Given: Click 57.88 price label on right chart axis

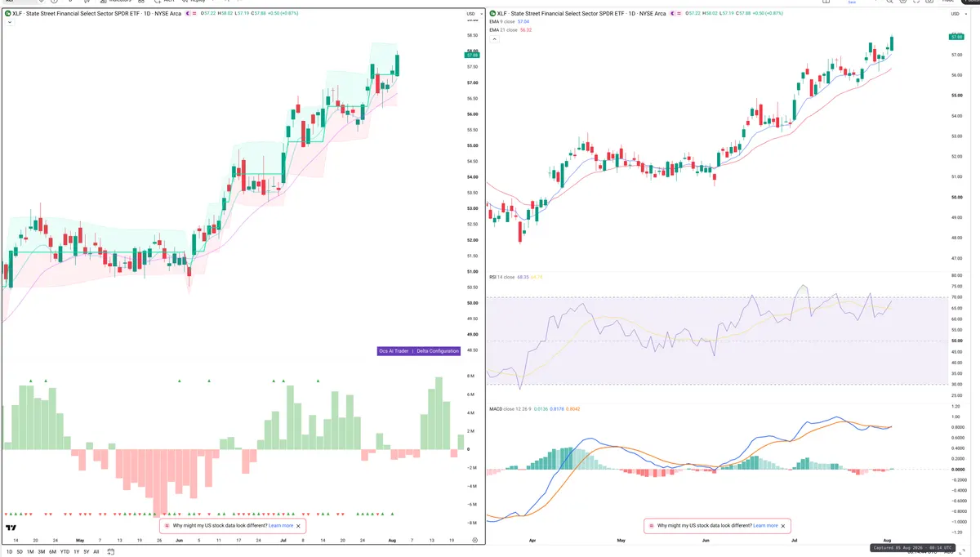Looking at the screenshot, I should [955, 37].
